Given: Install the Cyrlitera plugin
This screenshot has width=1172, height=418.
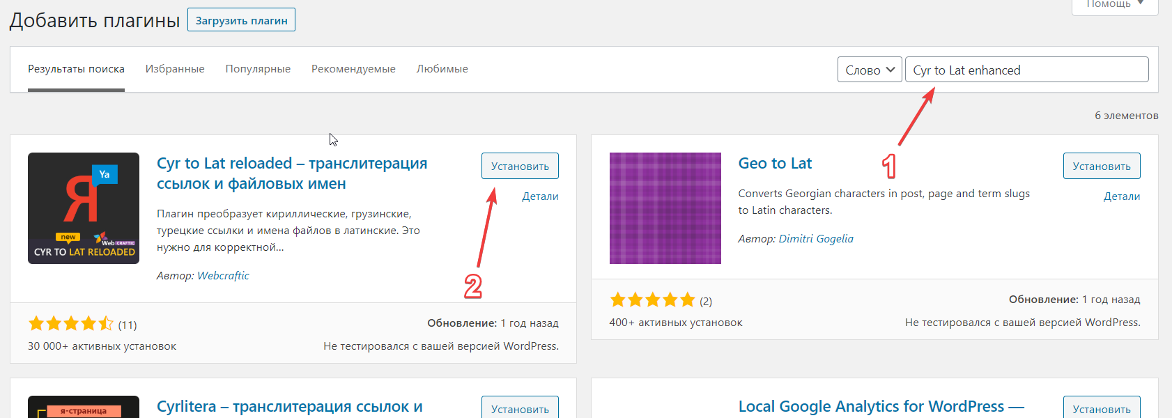Looking at the screenshot, I should click(520, 408).
